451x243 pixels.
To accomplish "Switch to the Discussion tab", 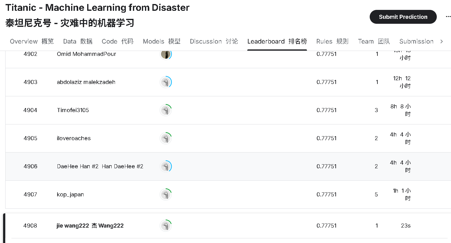I will pyautogui.click(x=214, y=41).
